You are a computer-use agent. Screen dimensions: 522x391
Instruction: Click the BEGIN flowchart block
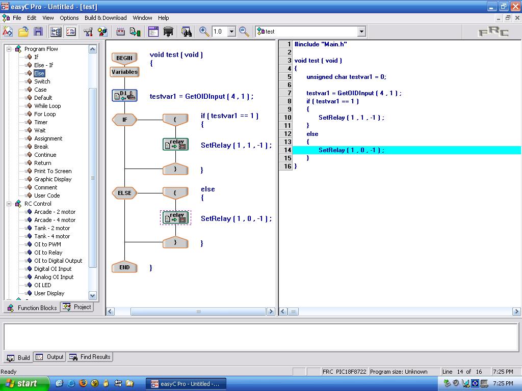[124, 58]
